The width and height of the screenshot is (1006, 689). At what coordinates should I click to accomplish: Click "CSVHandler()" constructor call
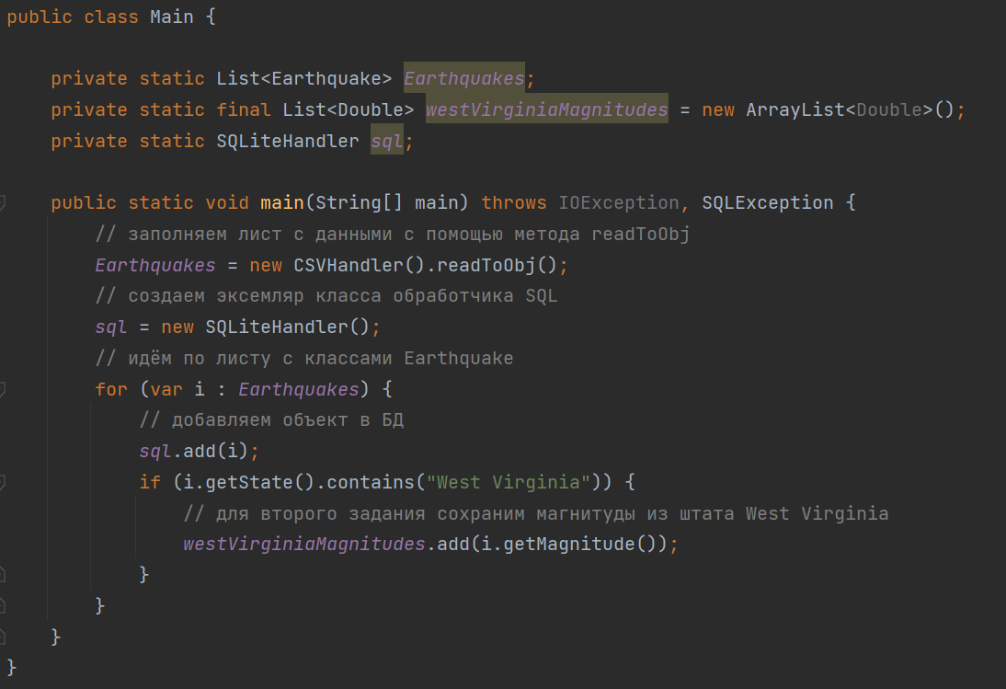pyautogui.click(x=359, y=265)
